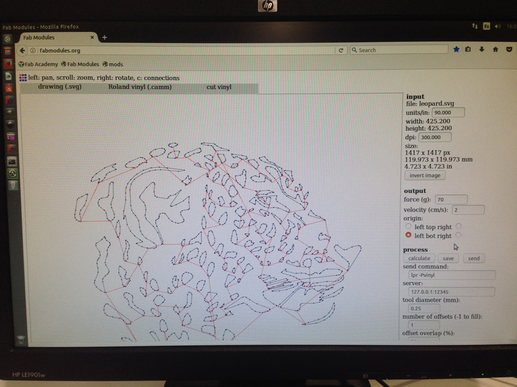Viewport: 517px width, 387px height.
Task: Click the units/in input field
Action: [448, 112]
